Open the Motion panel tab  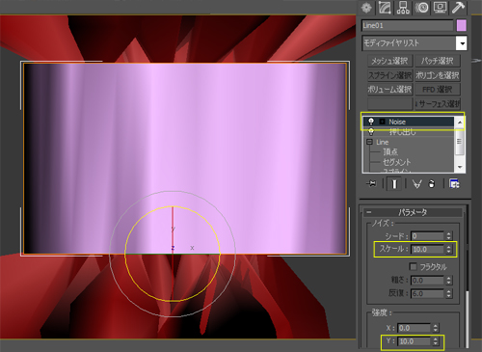(421, 8)
